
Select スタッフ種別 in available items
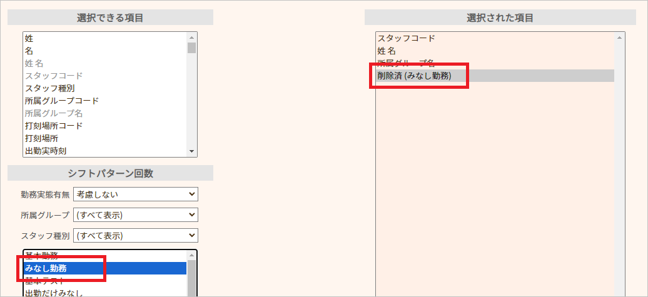49,88
